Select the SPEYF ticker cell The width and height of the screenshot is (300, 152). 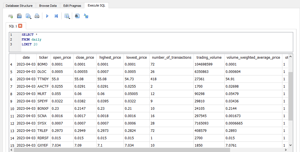43,101
